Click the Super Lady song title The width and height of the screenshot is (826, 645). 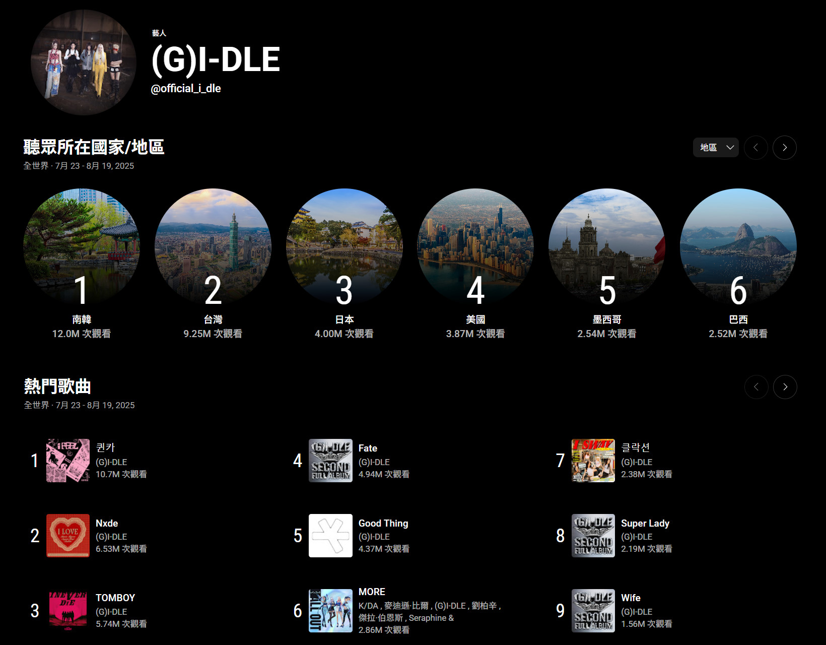[x=645, y=523]
